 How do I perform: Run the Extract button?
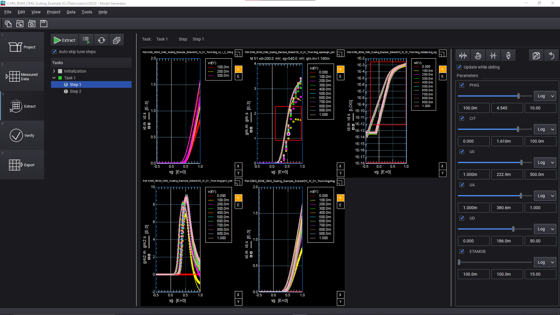(x=64, y=40)
